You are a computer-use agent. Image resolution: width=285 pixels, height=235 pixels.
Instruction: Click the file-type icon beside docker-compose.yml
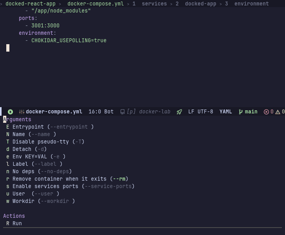pyautogui.click(x=22, y=112)
